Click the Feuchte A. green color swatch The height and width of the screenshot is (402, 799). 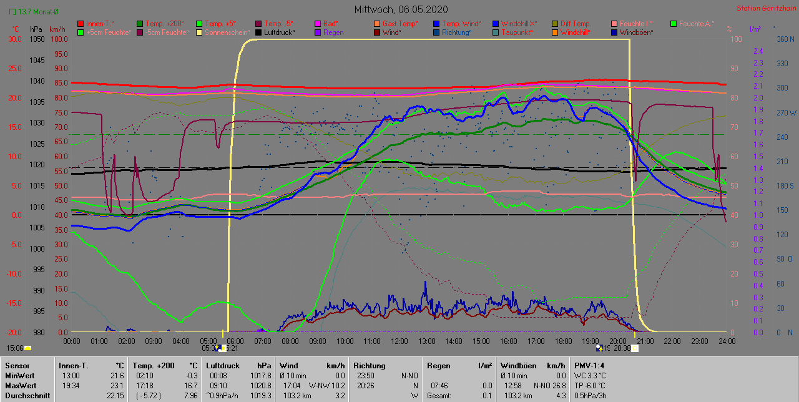674,24
